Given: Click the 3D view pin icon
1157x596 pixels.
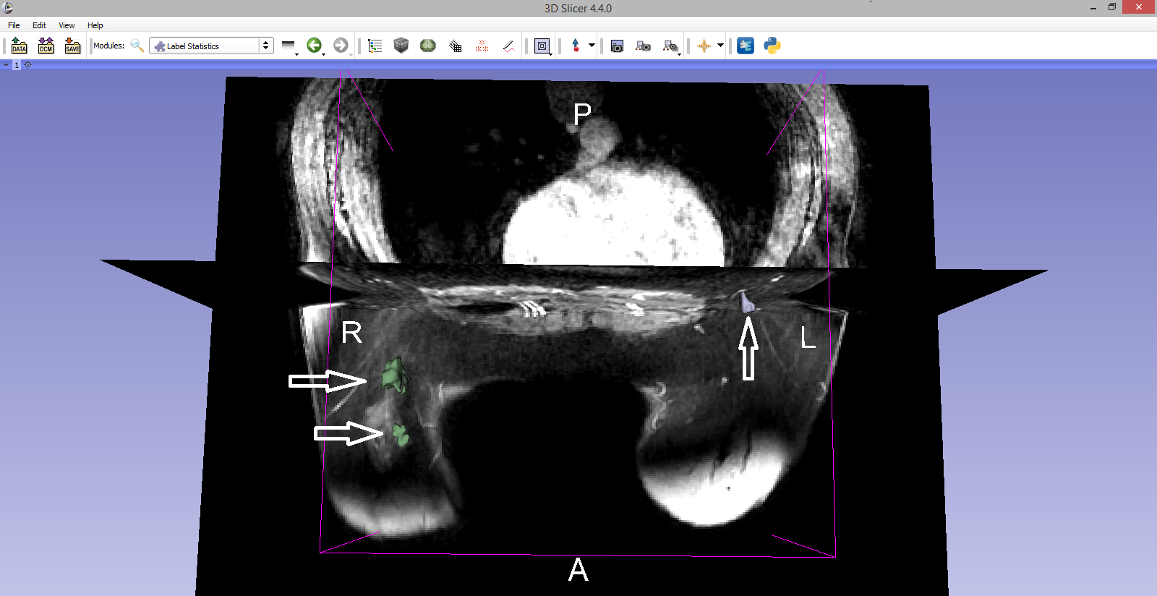Looking at the screenshot, I should tap(7, 64).
